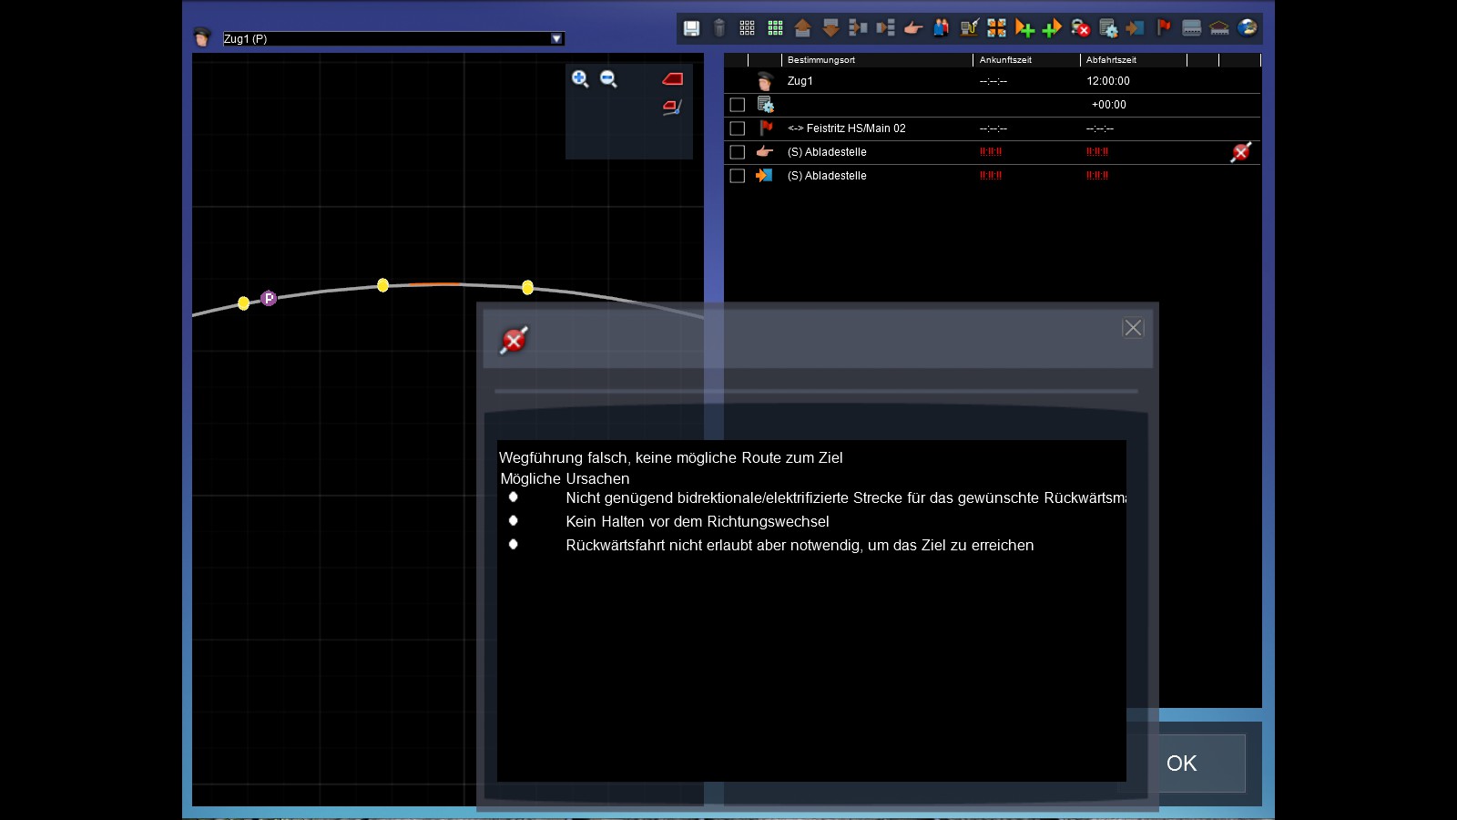Click the arrow-to-right-block icon in toolbar
The width and height of the screenshot is (1457, 820).
pos(886,28)
